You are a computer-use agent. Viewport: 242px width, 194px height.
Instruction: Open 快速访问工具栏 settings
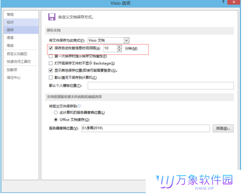coord(21,62)
